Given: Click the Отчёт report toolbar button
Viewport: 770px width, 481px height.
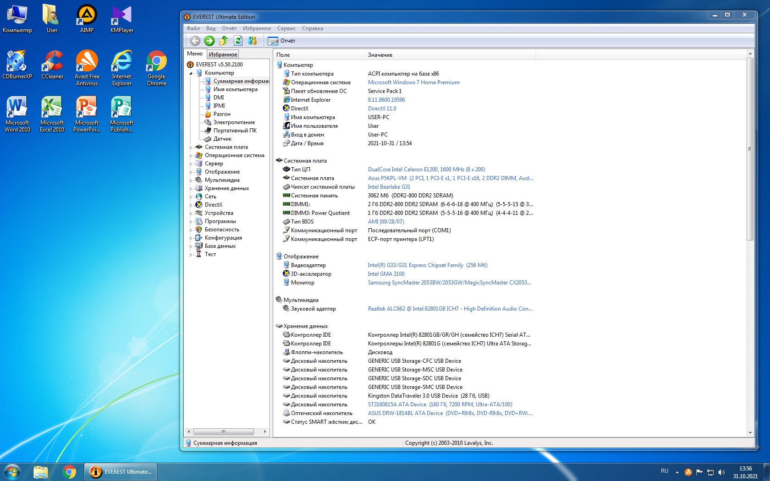Looking at the screenshot, I should (x=281, y=41).
